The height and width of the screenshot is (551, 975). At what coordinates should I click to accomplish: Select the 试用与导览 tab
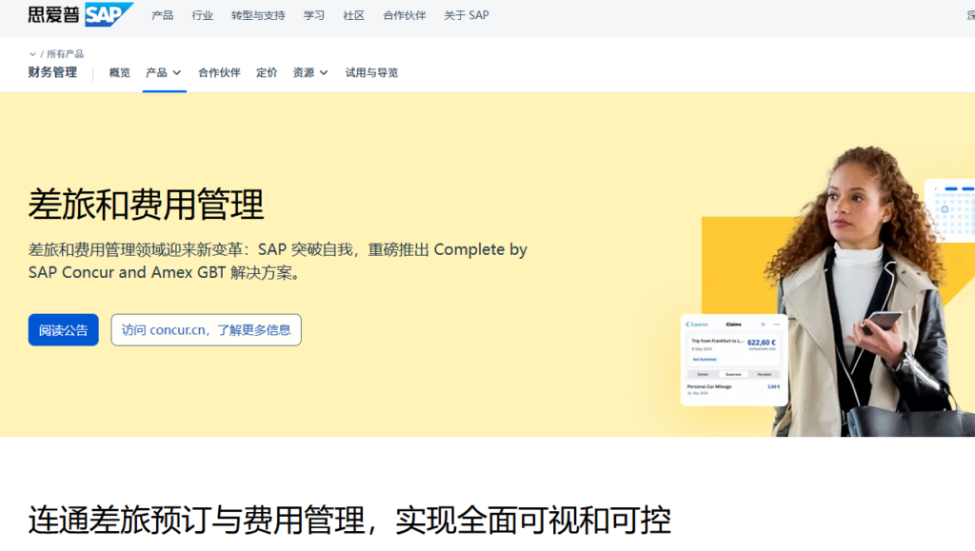coord(371,72)
